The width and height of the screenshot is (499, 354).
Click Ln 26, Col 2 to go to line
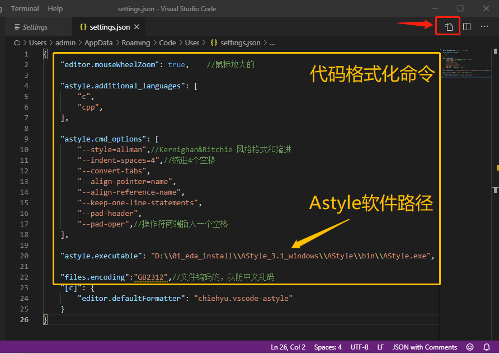[288, 347]
